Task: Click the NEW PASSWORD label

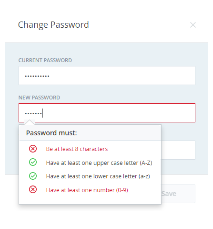Action: 39,98
